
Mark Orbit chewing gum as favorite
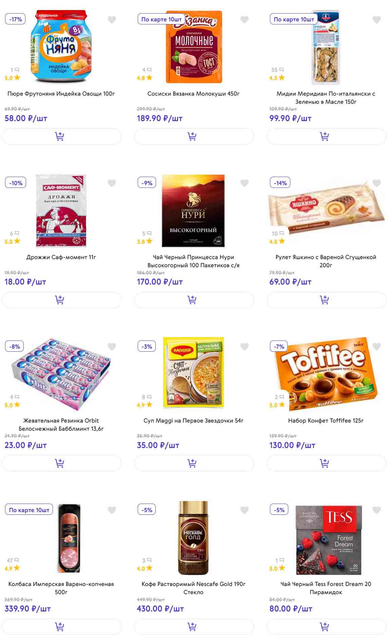(112, 347)
